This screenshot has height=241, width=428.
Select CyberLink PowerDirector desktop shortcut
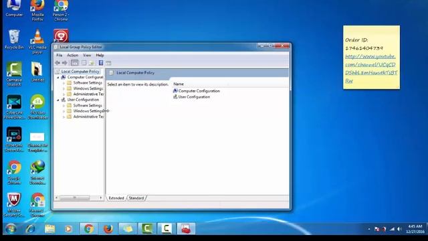pyautogui.click(x=14, y=107)
